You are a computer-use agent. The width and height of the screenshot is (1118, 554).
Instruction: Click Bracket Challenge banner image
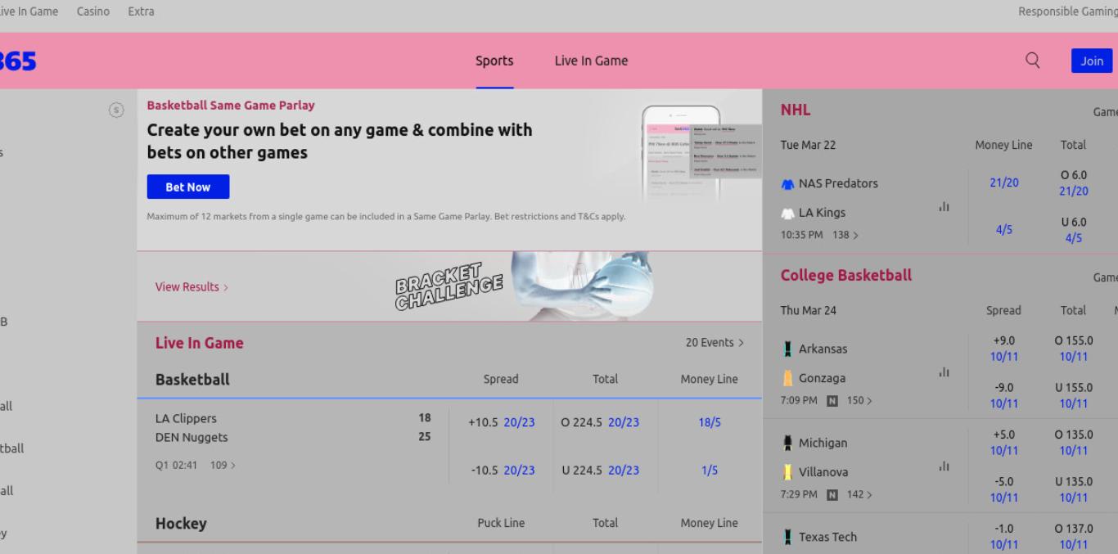[449, 286]
